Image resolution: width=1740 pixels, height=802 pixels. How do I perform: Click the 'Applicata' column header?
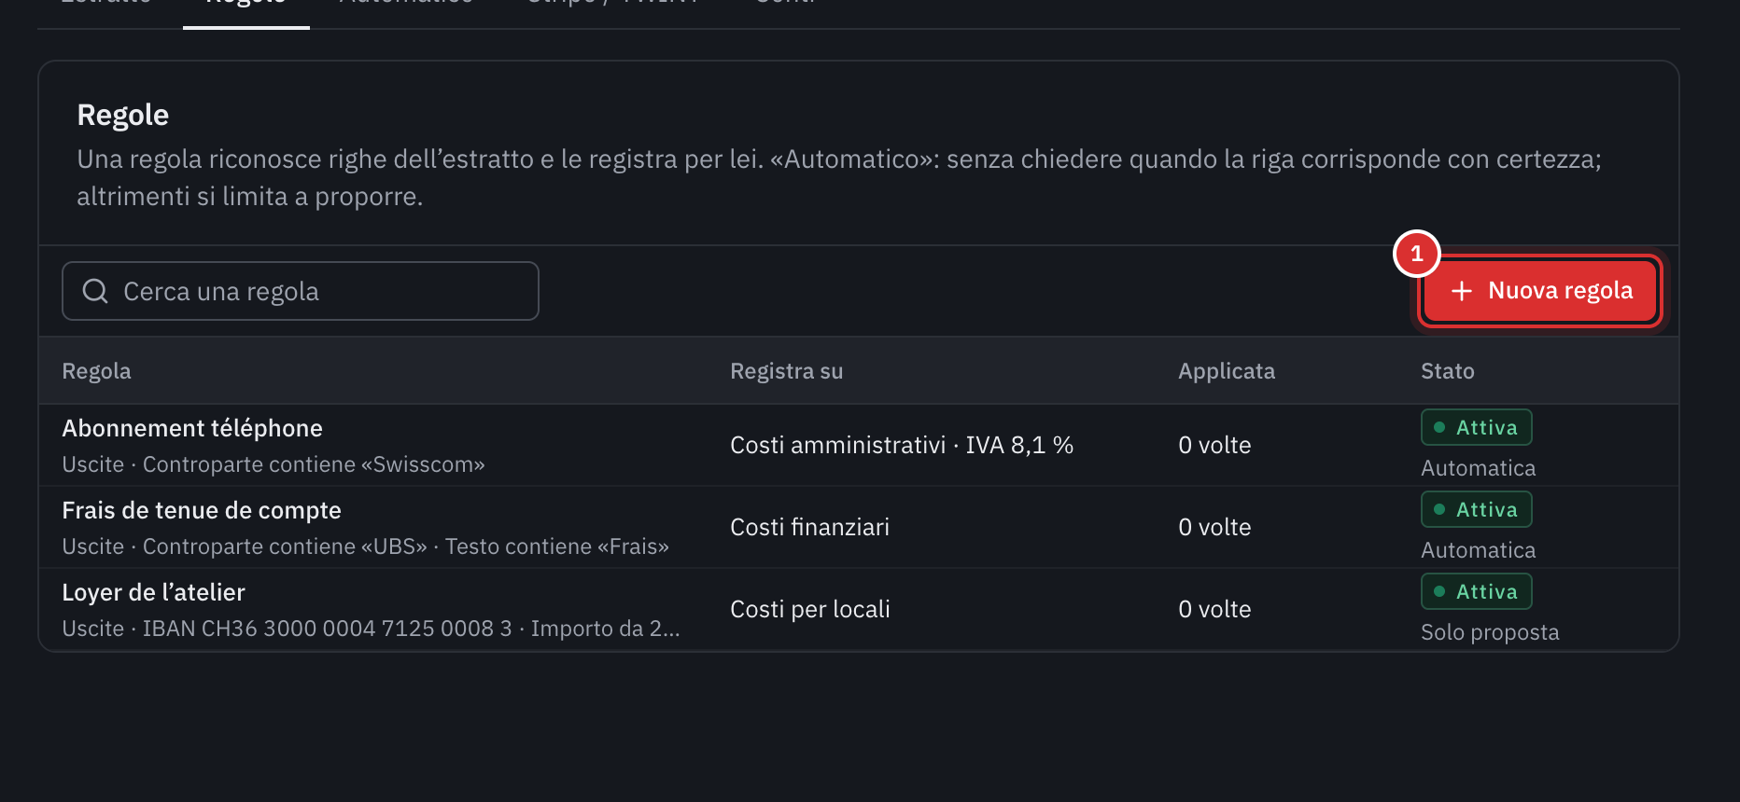(1227, 371)
